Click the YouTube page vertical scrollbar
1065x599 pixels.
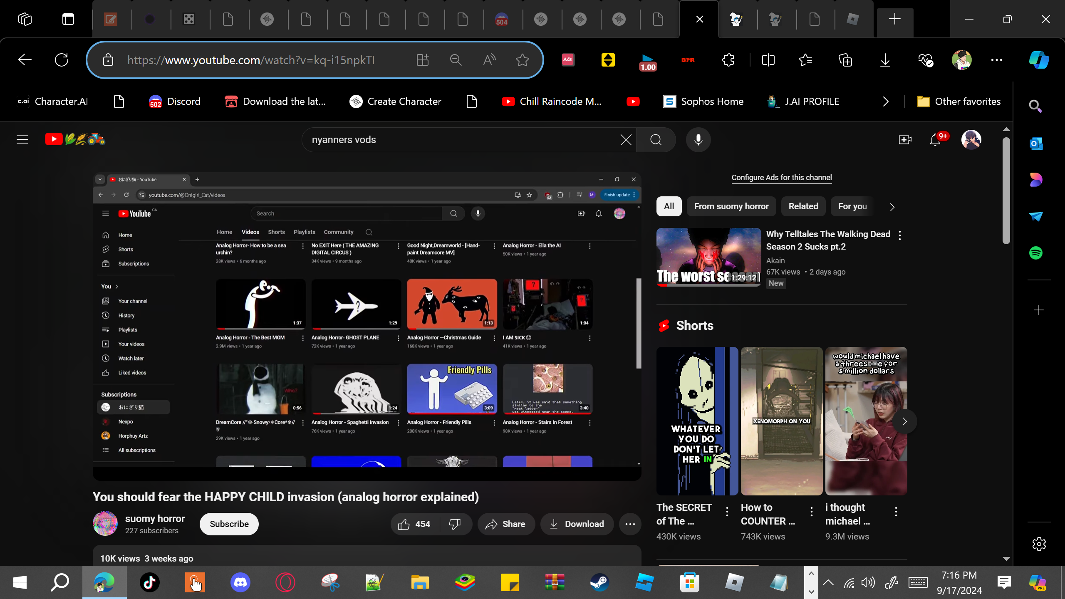(x=1006, y=191)
